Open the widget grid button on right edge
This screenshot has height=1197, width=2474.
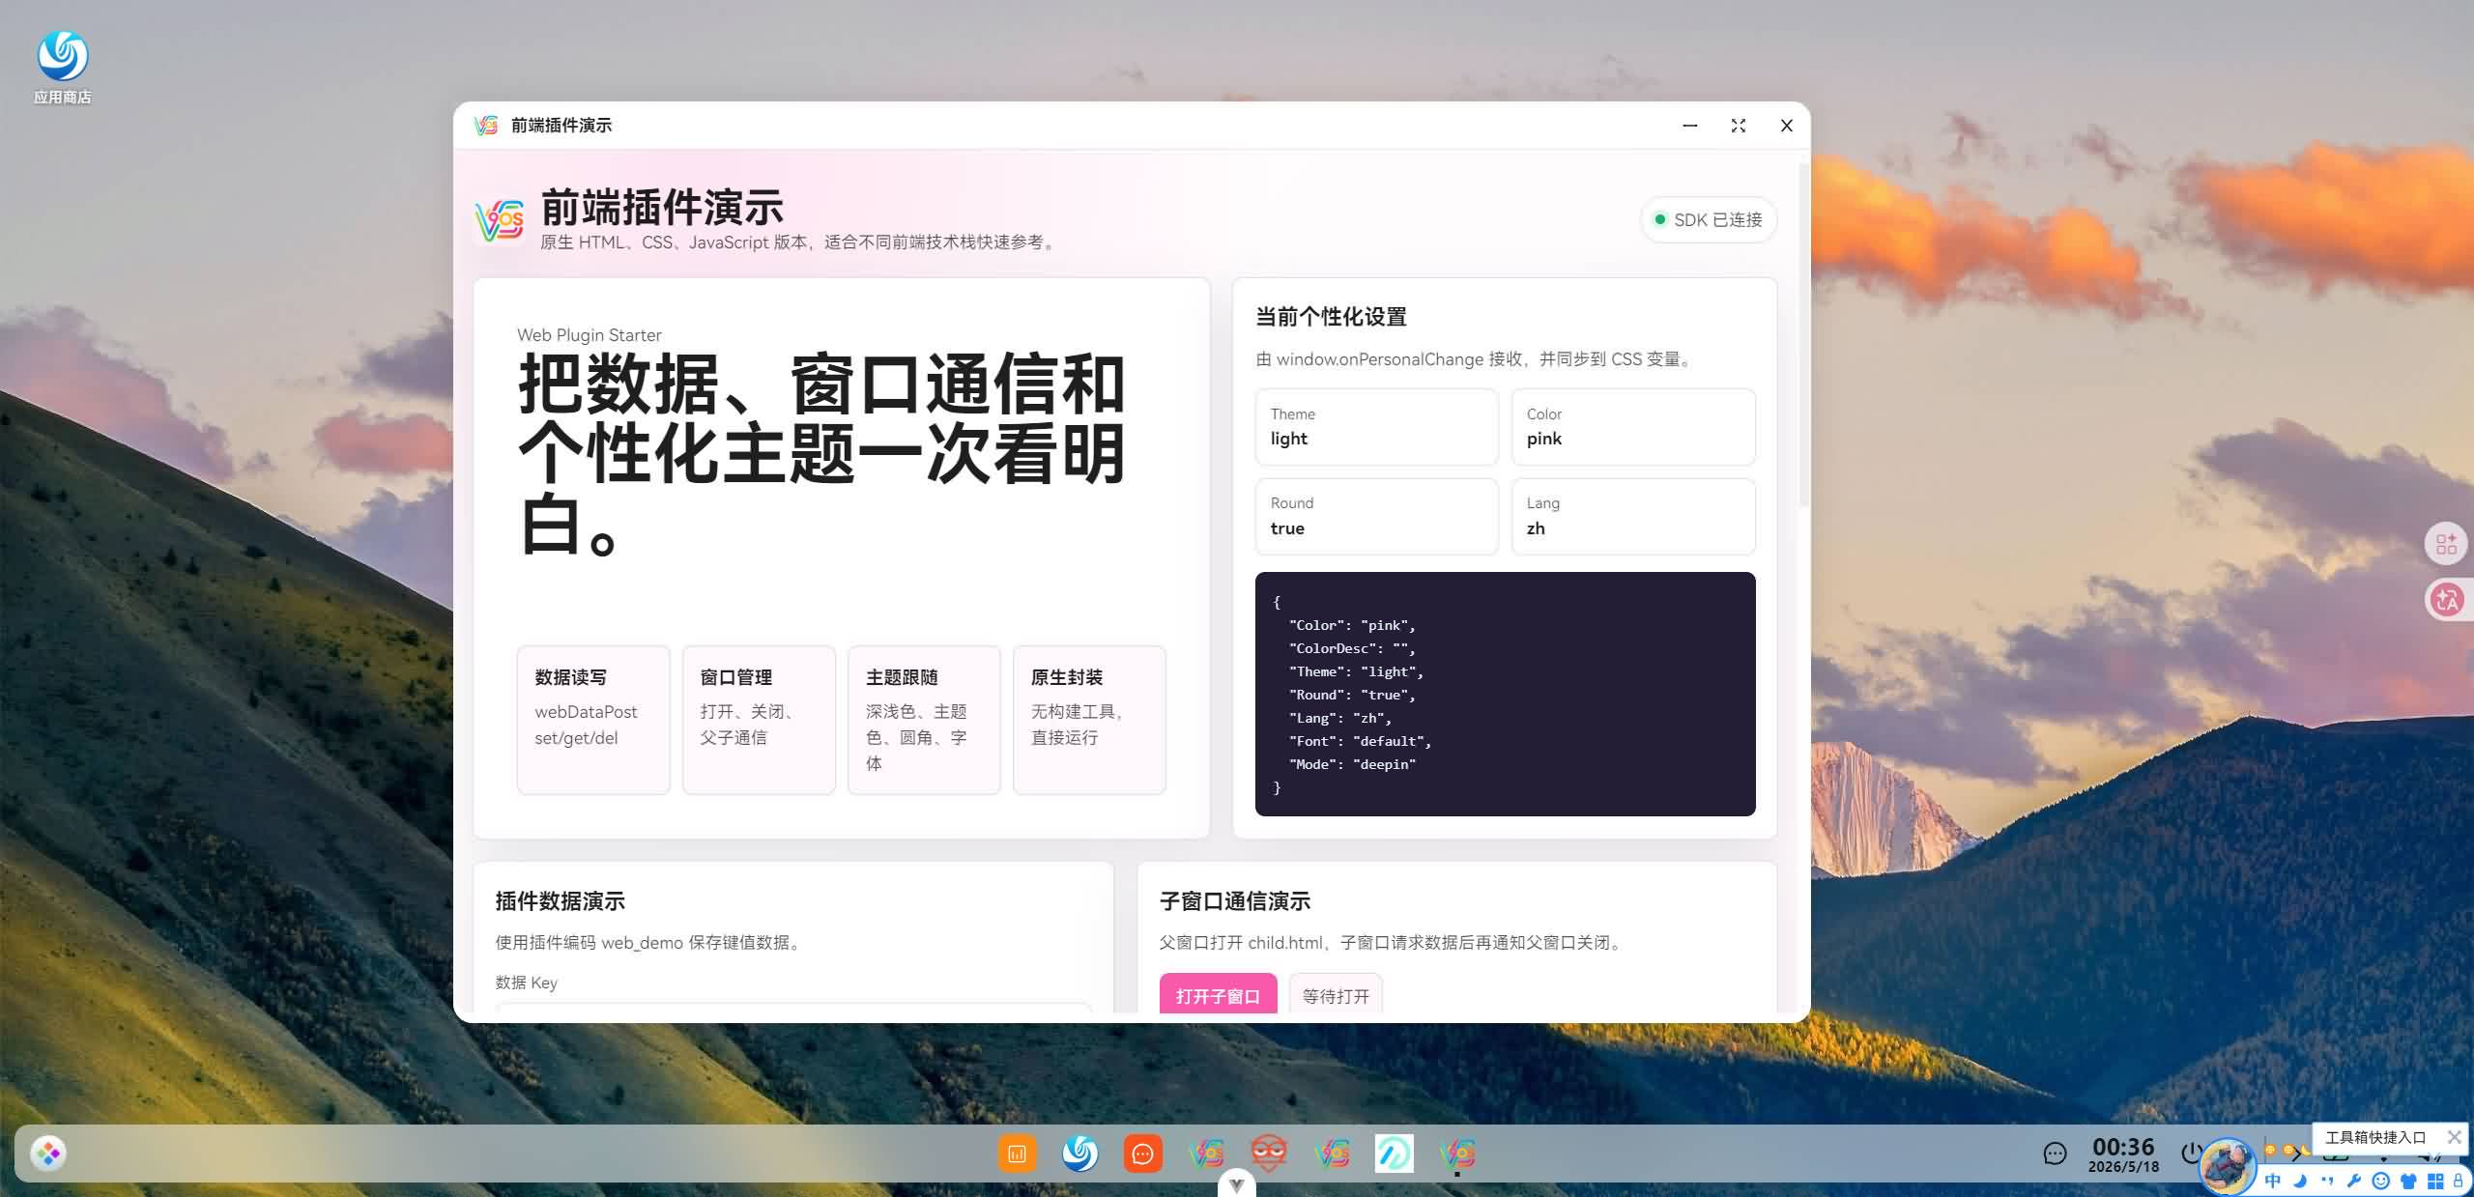[2446, 544]
